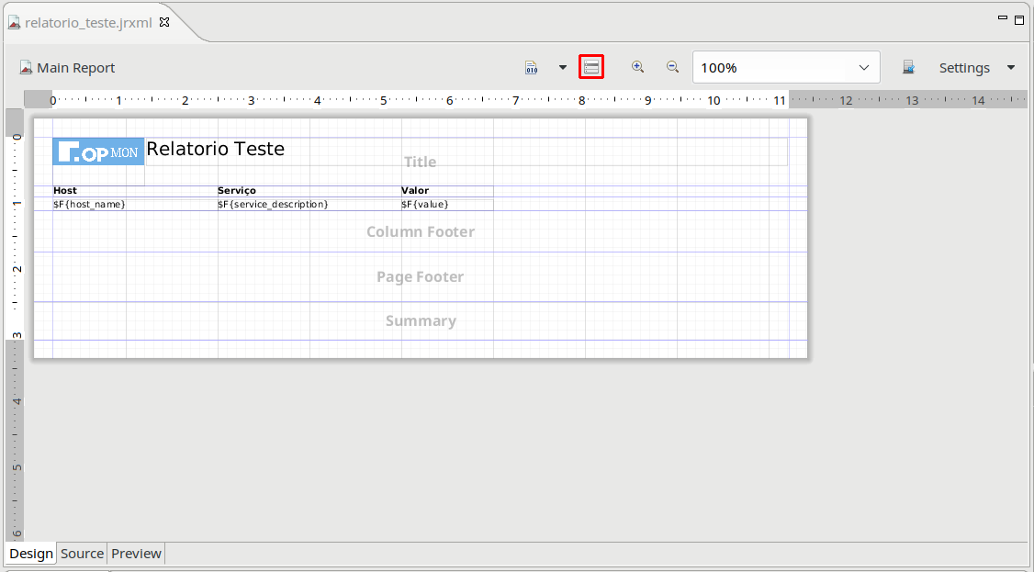Select the $F{service_description} field element
The width and height of the screenshot is (1034, 572).
[273, 205]
